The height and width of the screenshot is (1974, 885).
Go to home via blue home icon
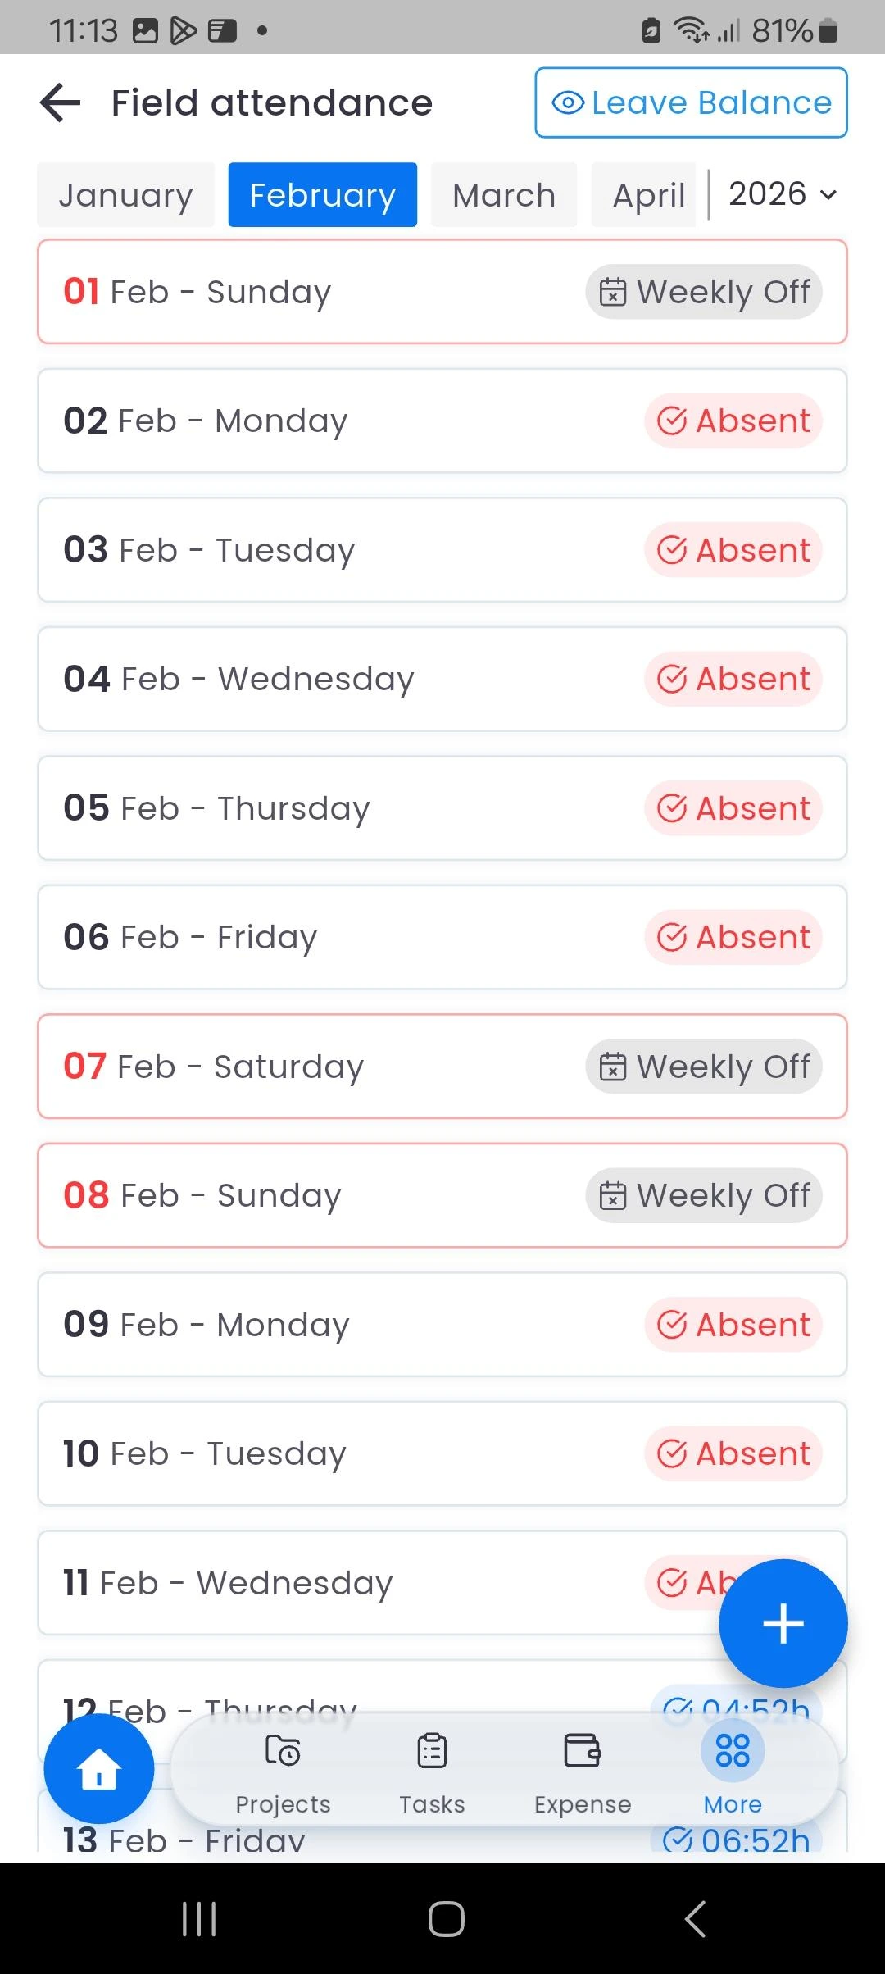99,1768
